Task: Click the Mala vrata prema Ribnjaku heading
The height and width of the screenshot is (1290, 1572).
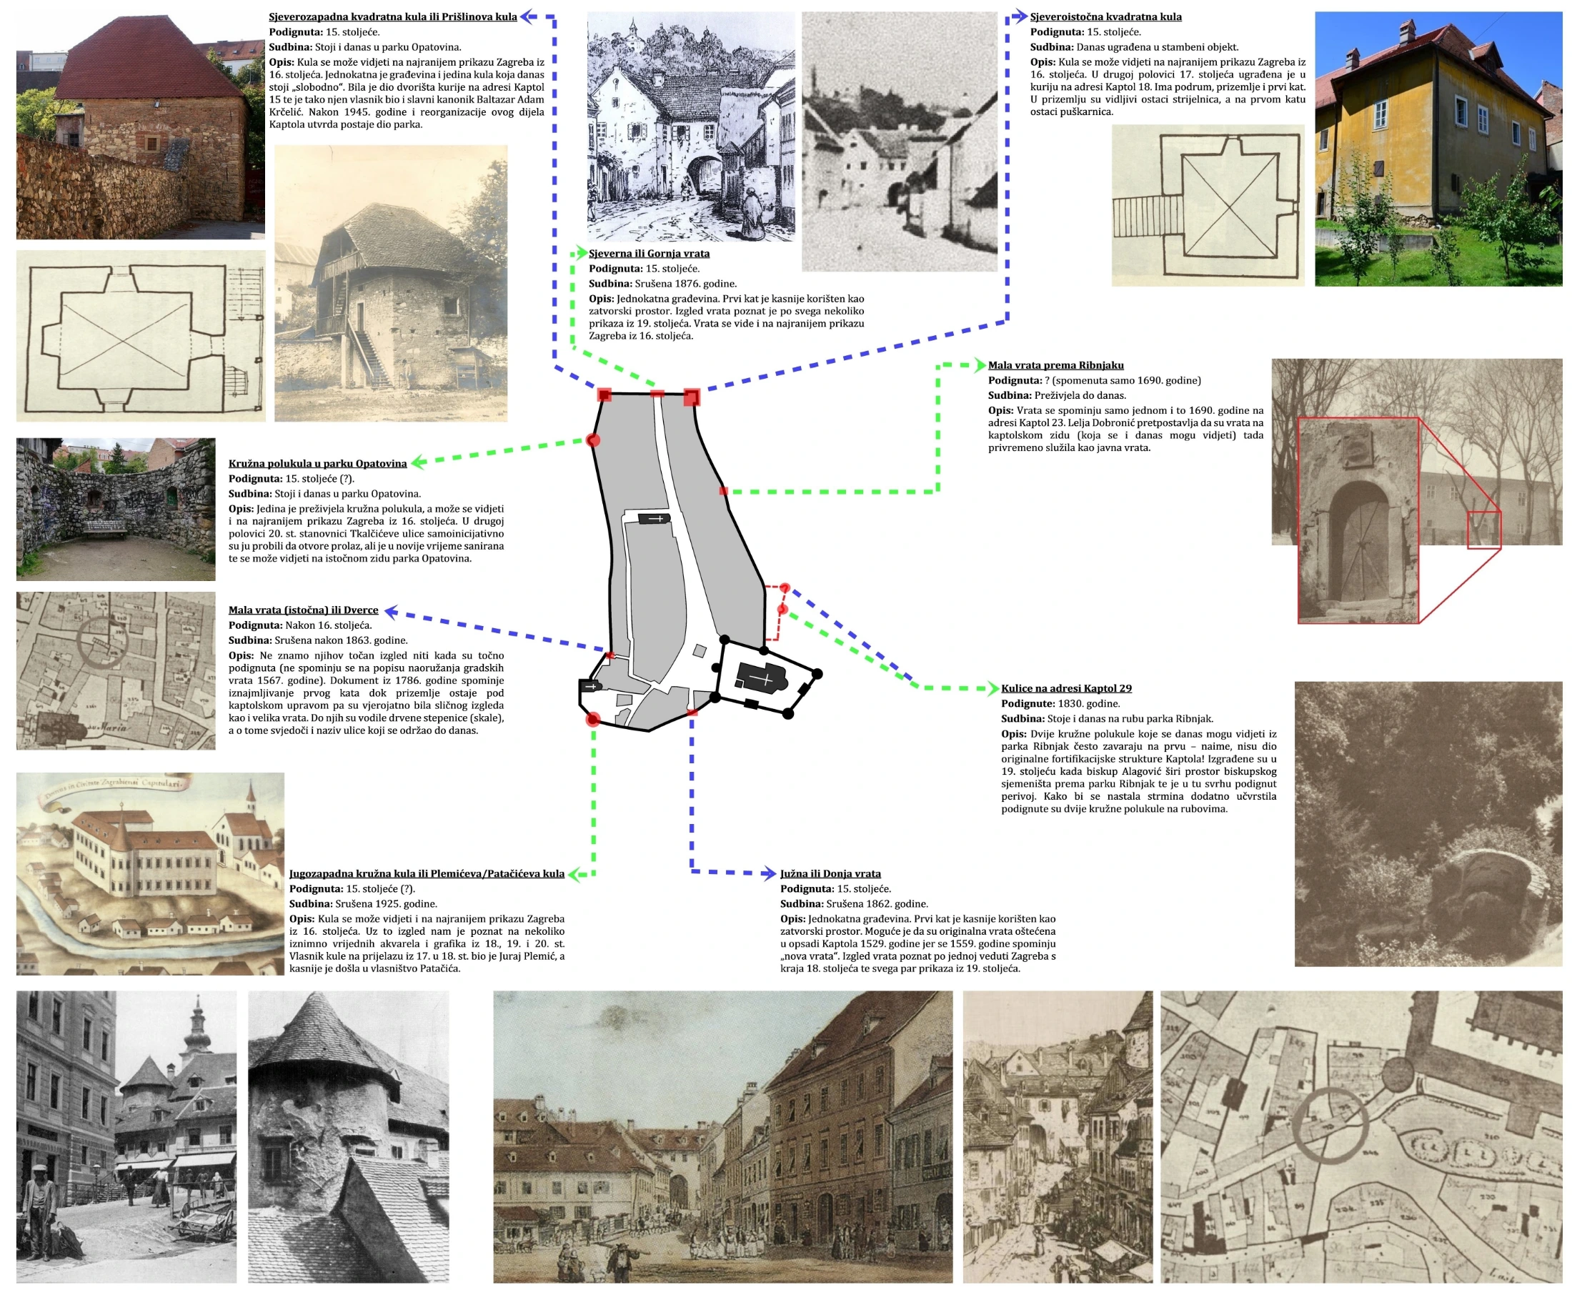Action: click(x=1055, y=365)
